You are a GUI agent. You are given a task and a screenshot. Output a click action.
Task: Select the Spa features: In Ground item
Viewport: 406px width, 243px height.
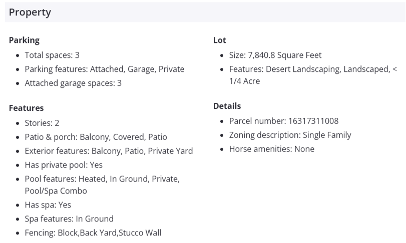click(x=69, y=219)
